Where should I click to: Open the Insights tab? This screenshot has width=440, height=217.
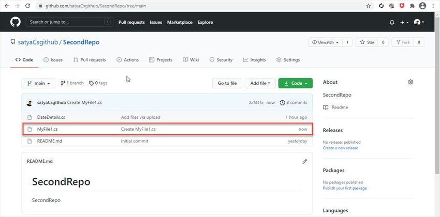point(254,60)
